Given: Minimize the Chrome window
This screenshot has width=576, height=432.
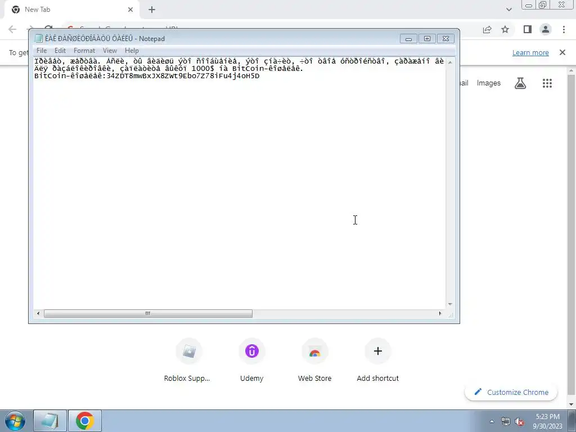Looking at the screenshot, I should point(529,5).
